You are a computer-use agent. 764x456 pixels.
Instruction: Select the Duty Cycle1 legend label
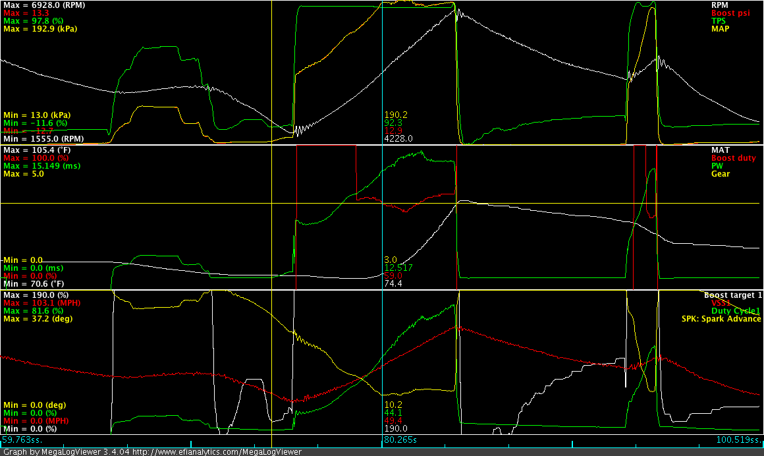[x=736, y=310]
